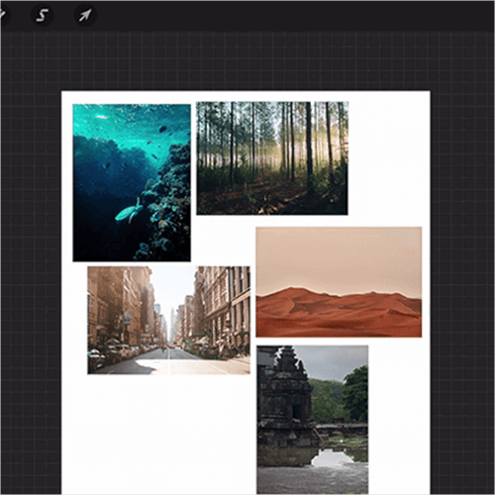Screen dimensions: 495x495
Task: Click the swimming turtle in the ocean image
Action: point(129,211)
